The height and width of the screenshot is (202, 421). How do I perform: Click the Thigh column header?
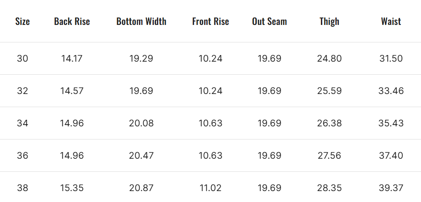(329, 21)
